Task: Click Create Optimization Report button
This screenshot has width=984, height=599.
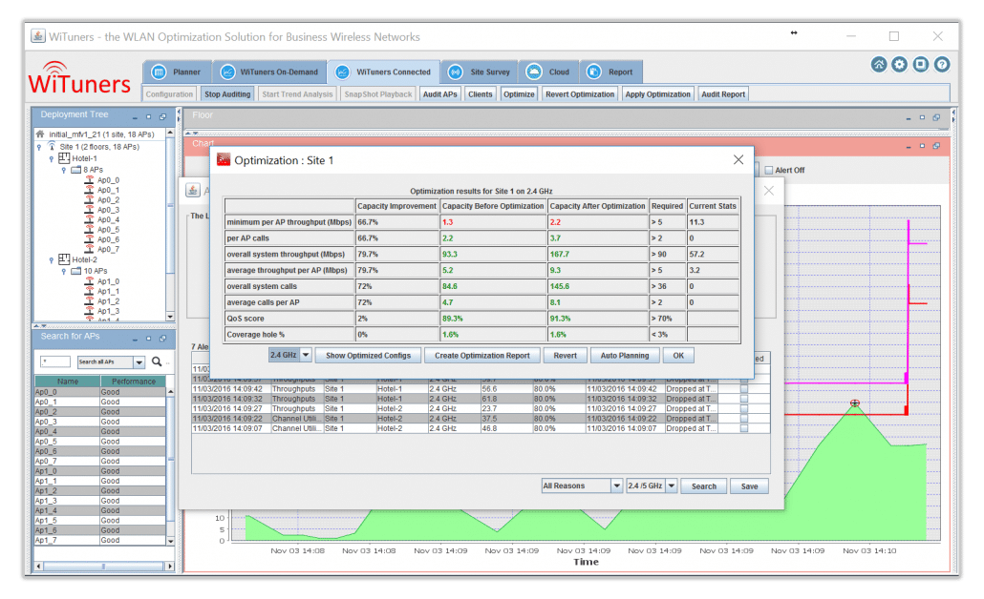Action: point(481,355)
